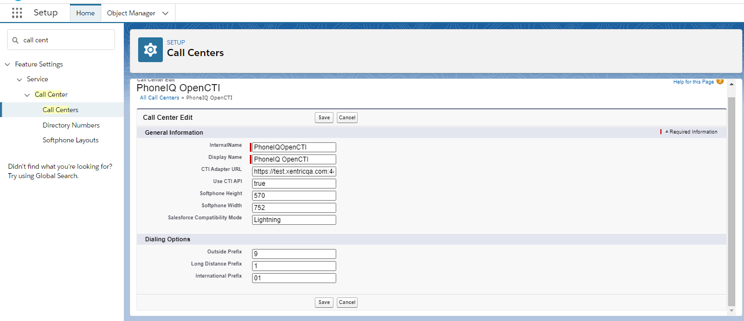Click the Long Distance Prefix label
This screenshot has width=744, height=321.
click(216, 264)
